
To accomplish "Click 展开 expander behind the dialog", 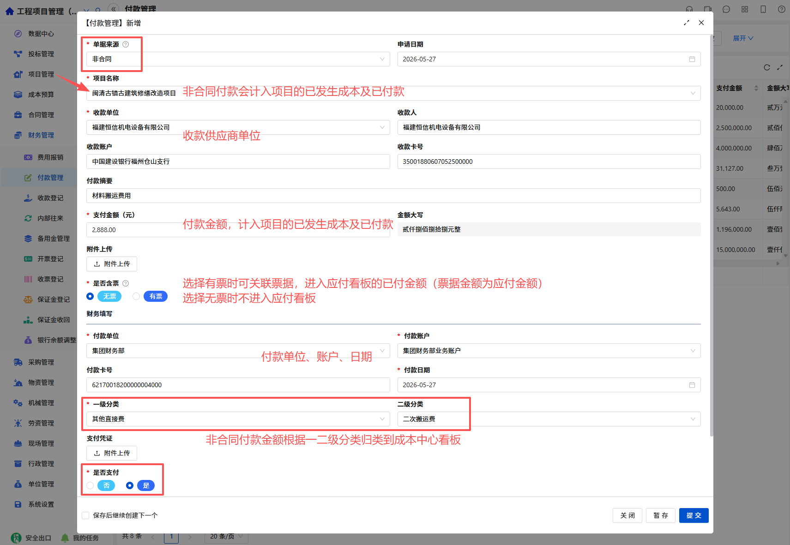I will (743, 38).
